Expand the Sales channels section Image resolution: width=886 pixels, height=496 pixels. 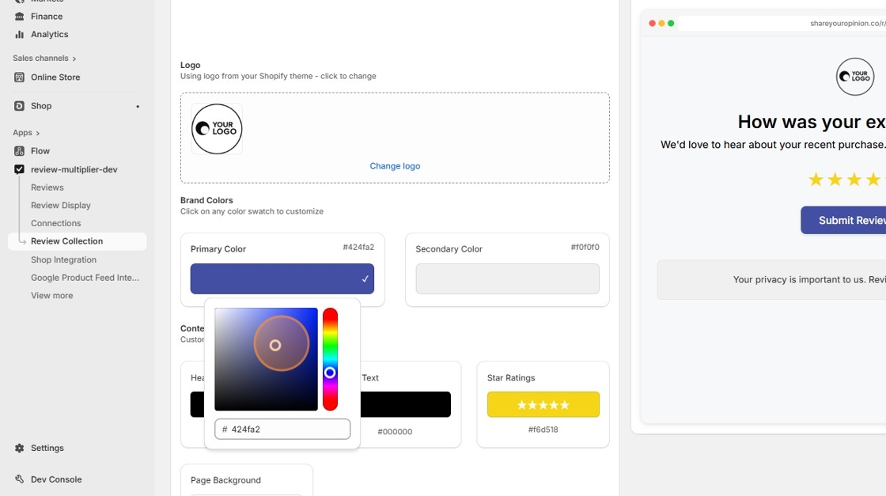(x=40, y=58)
